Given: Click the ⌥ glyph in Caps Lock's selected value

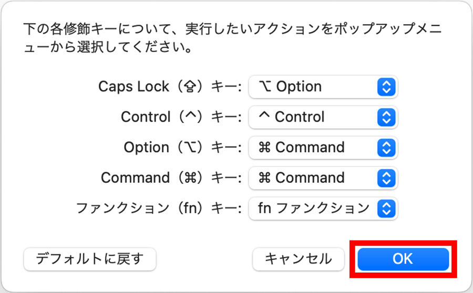Looking at the screenshot, I should tap(265, 87).
